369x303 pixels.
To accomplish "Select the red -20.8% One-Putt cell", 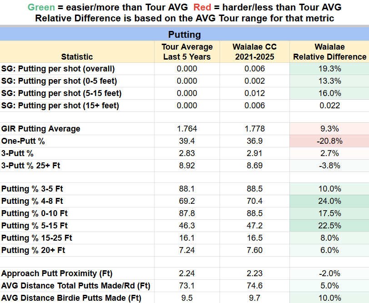I will pyautogui.click(x=329, y=141).
